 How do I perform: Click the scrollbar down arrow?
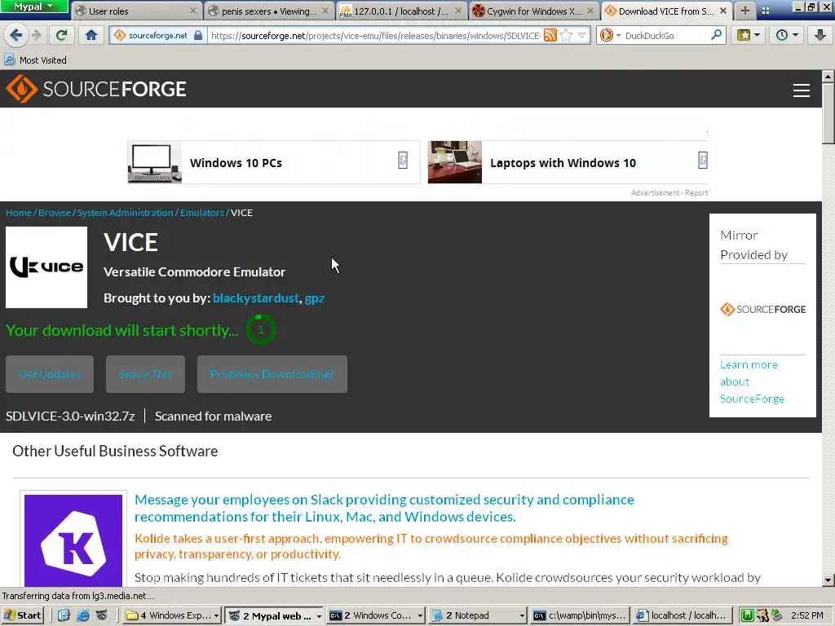tap(828, 580)
